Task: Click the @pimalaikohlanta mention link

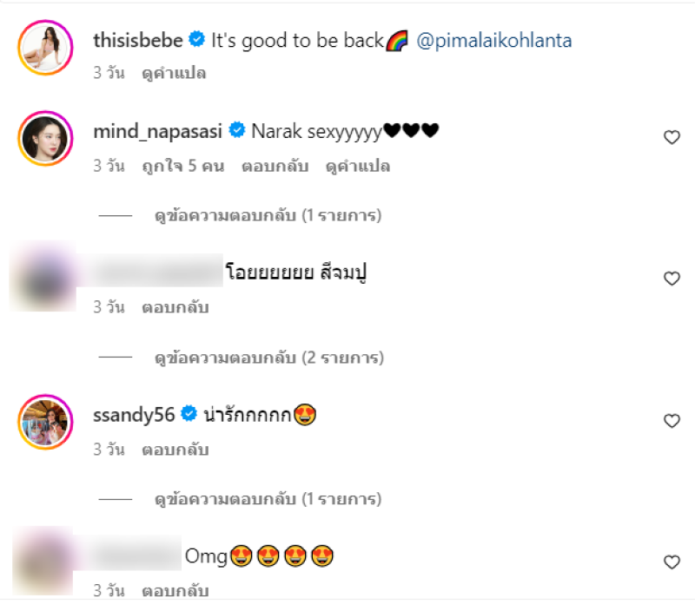Action: point(494,40)
